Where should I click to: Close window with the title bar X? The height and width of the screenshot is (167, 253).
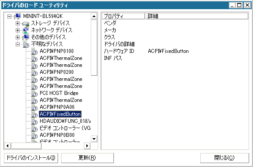247,5
